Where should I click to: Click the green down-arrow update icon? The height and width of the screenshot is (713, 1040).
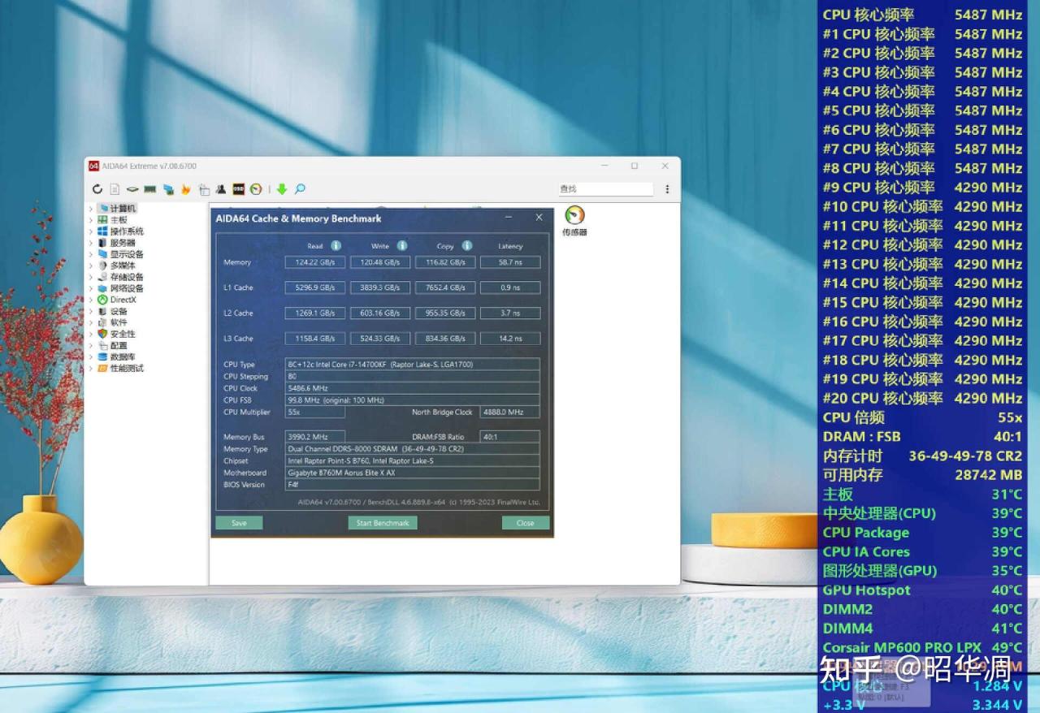click(282, 189)
